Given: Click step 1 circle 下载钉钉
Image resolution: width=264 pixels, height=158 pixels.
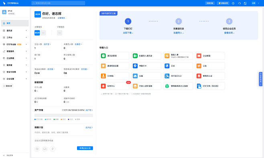Looking at the screenshot, I should [128, 21].
